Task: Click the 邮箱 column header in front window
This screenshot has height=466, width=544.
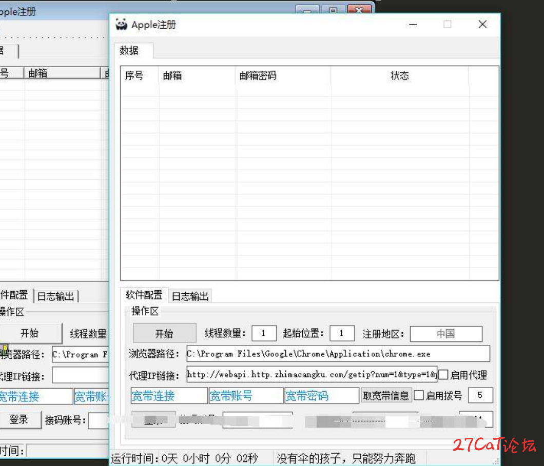Action: [197, 75]
